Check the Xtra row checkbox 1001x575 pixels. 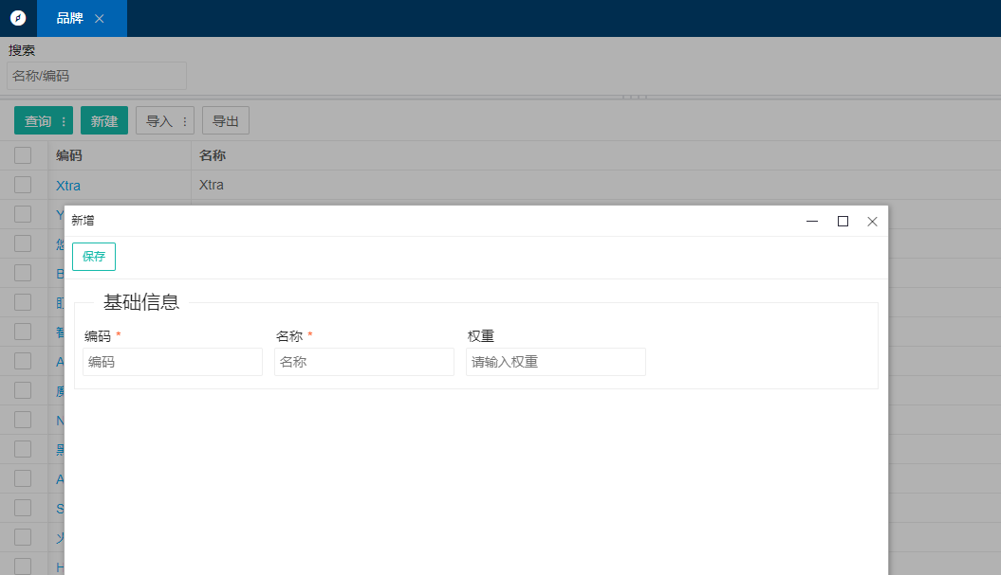click(x=23, y=185)
